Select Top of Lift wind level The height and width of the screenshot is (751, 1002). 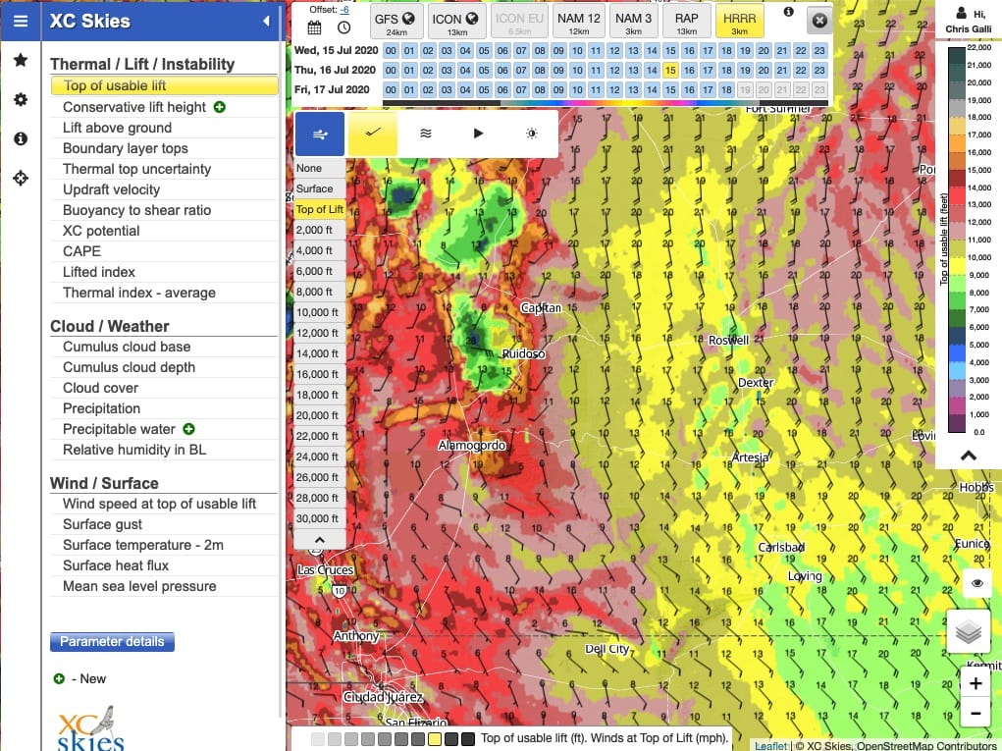tap(320, 209)
